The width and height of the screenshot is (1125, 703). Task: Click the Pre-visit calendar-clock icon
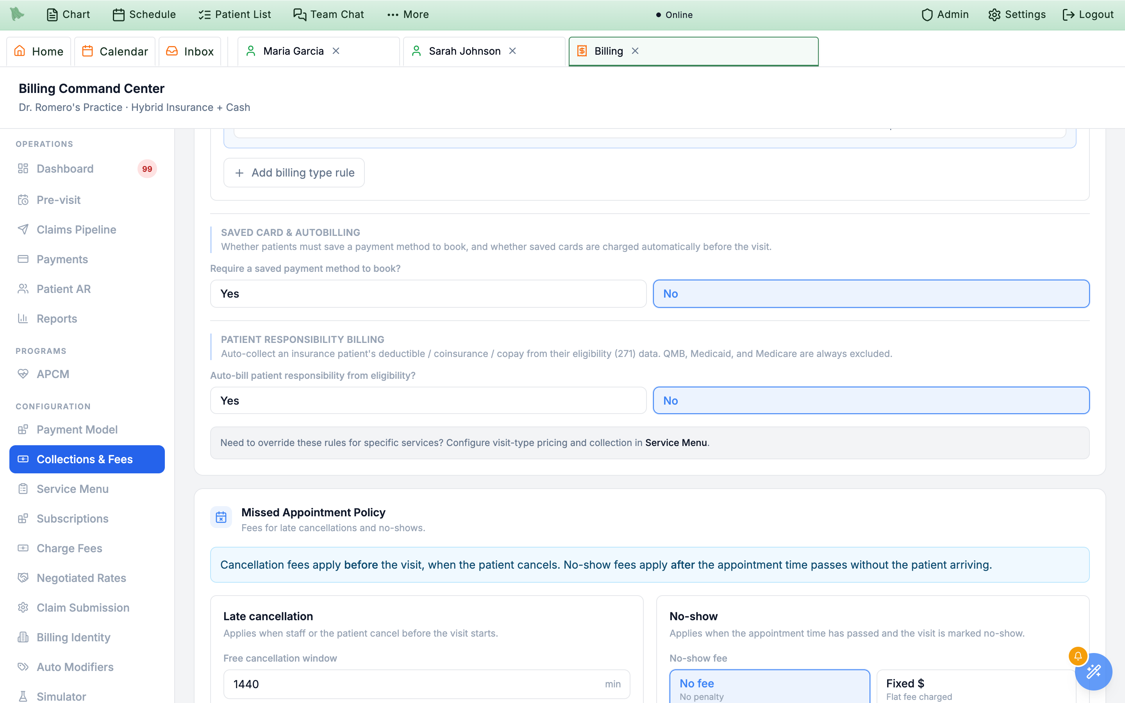pos(23,200)
